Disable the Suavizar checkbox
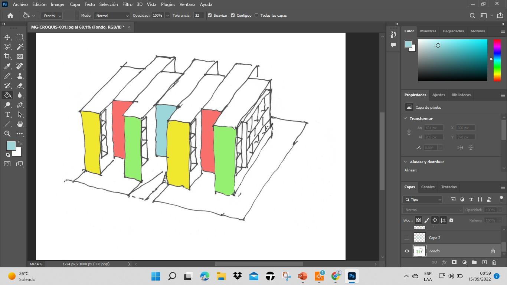 click(x=210, y=16)
